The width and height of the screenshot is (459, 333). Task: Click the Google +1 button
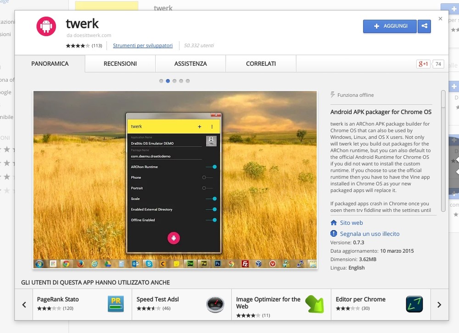(x=423, y=64)
